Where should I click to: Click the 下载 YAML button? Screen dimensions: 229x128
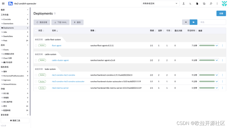[x=61, y=22]
